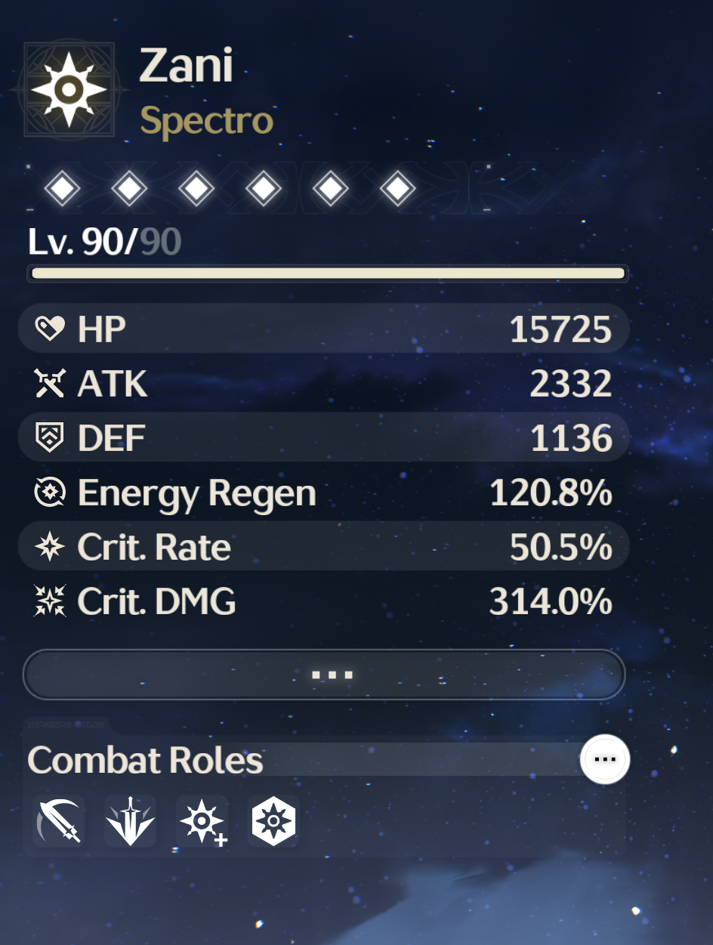The width and height of the screenshot is (713, 945).
Task: Select the Crit. DMG 314.0% stat row
Action: tap(324, 601)
